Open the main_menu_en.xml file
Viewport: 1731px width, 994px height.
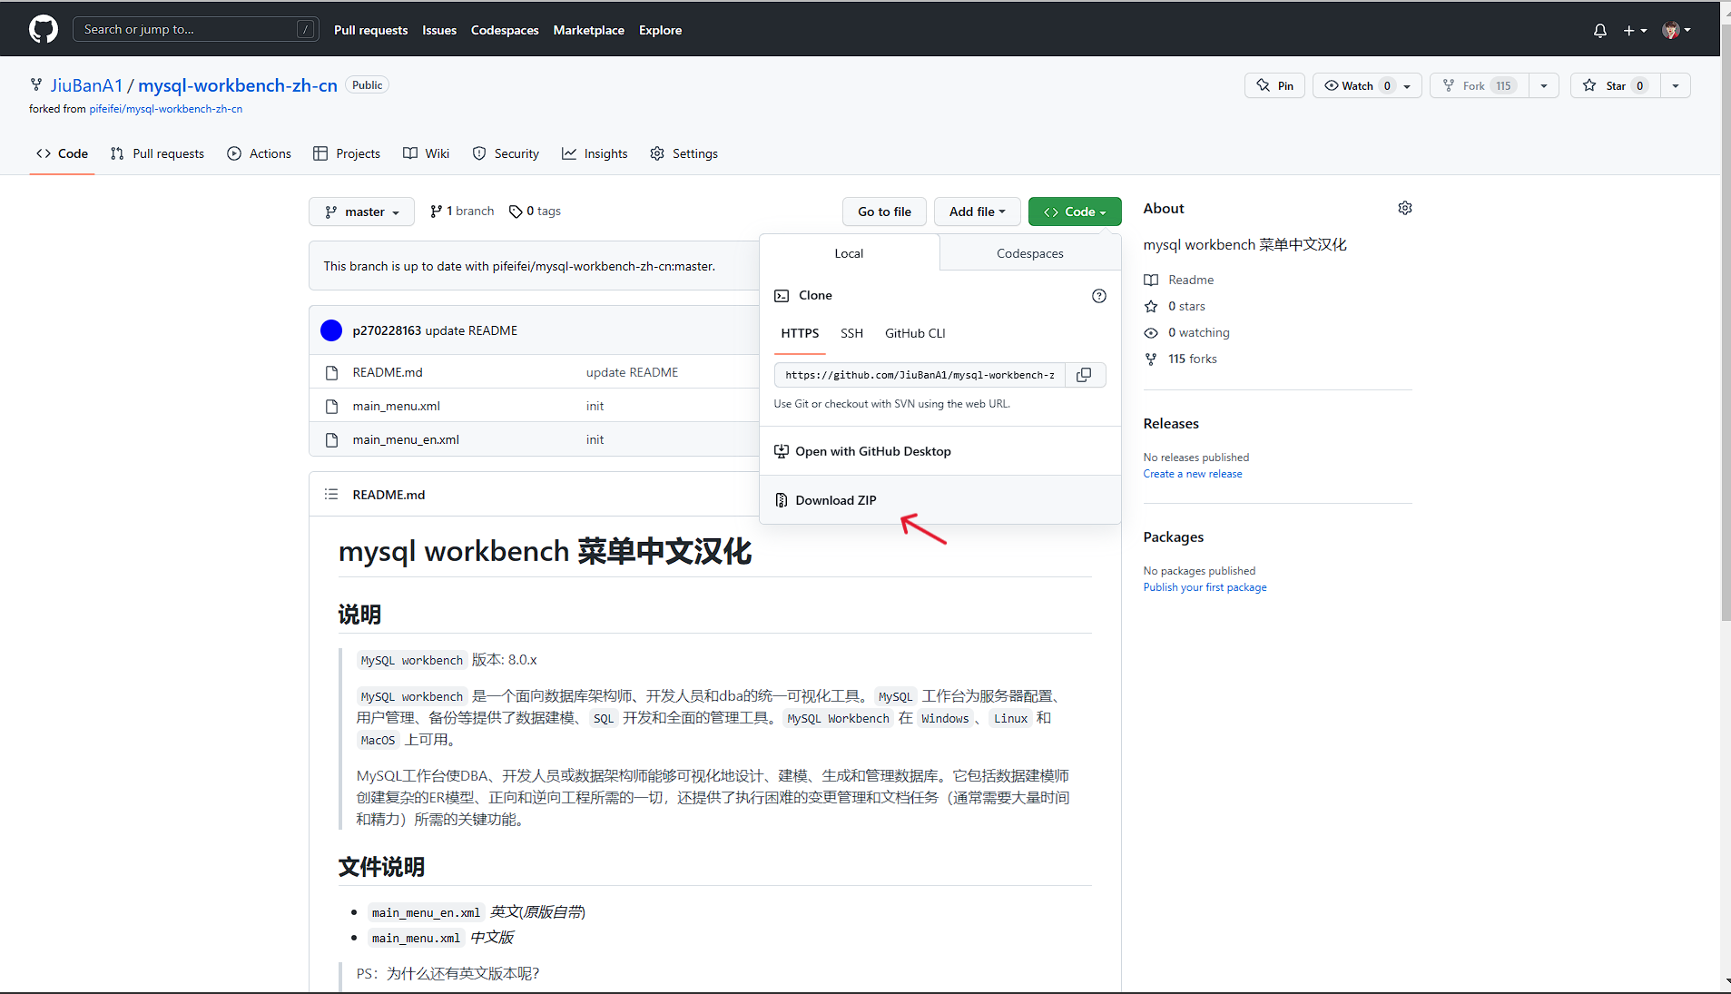(x=406, y=439)
